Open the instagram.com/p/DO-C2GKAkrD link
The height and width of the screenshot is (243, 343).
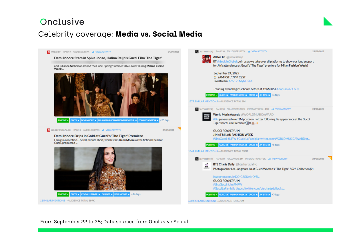click(x=236, y=177)
